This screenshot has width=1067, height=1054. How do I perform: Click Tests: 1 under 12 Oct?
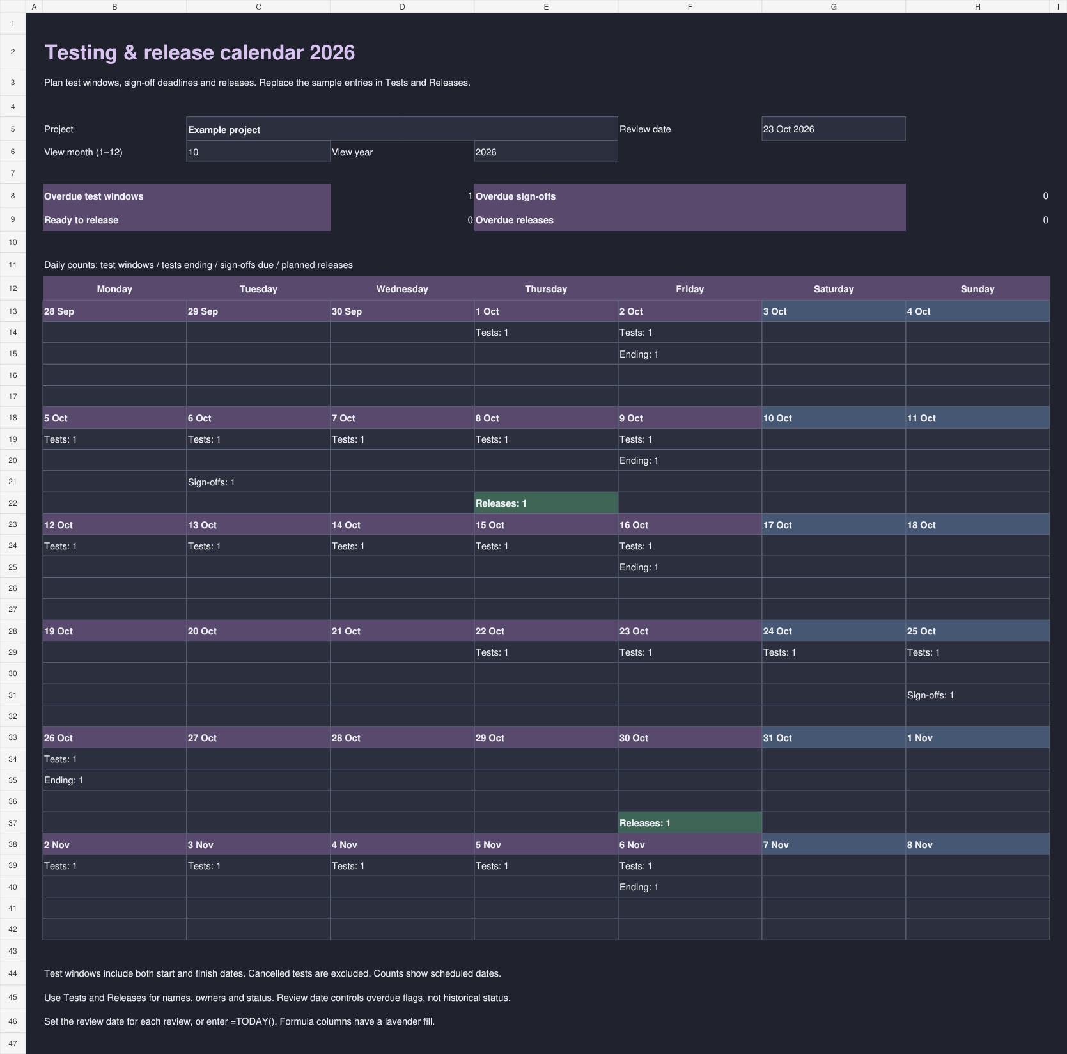click(x=60, y=546)
